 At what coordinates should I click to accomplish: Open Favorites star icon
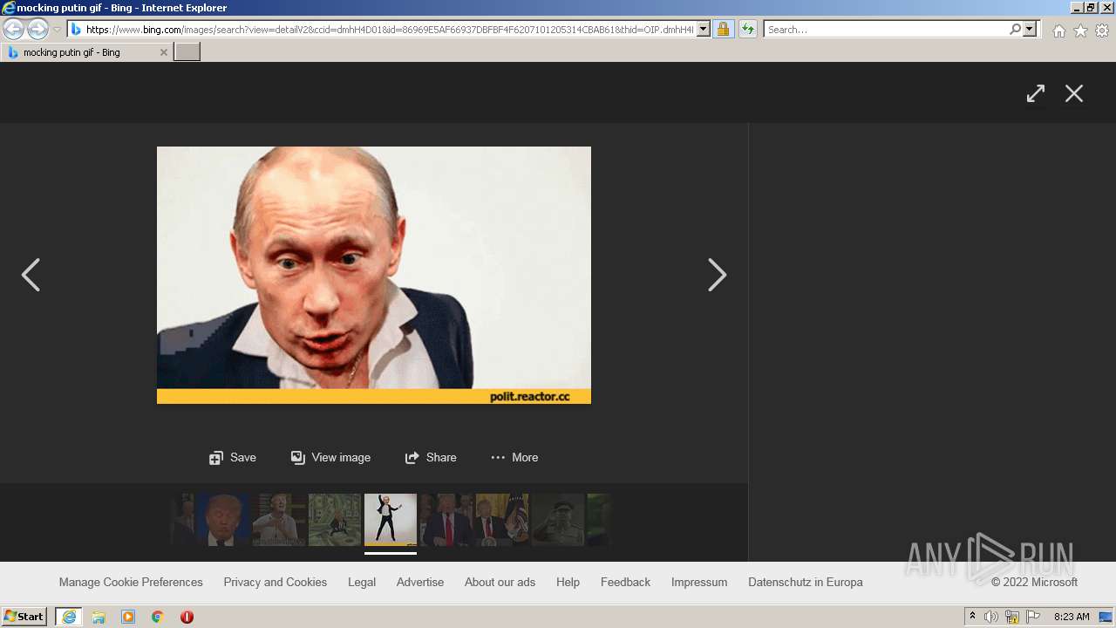tap(1080, 31)
